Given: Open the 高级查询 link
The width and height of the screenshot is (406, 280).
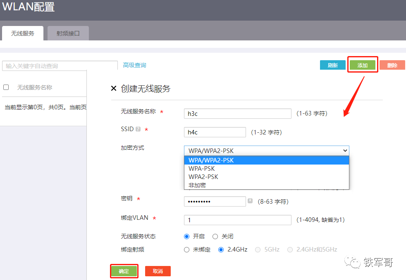Looking at the screenshot, I should [134, 65].
